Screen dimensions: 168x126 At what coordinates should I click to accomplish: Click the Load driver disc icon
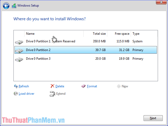[x=16, y=94]
